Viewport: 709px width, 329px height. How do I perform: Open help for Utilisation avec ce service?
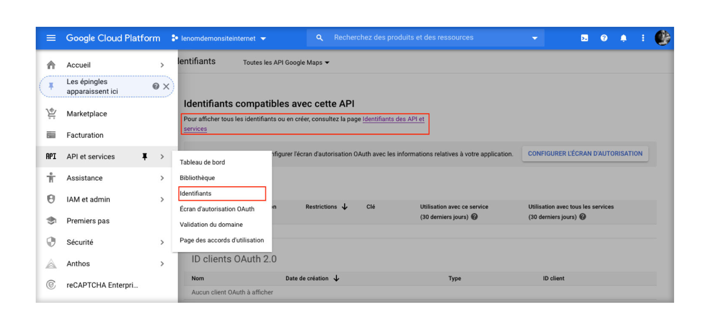tap(474, 217)
